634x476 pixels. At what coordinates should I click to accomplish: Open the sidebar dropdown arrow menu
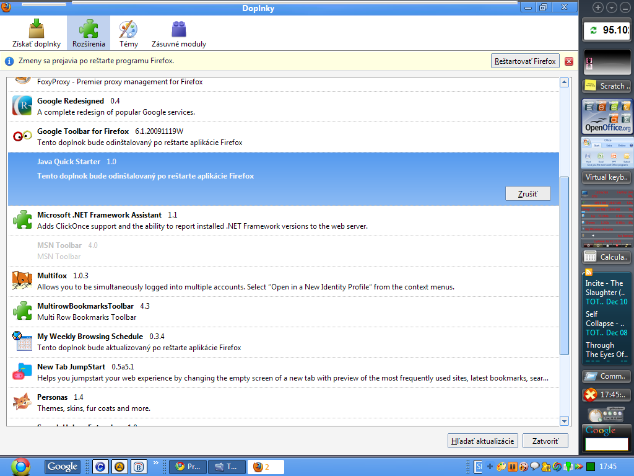pyautogui.click(x=612, y=7)
